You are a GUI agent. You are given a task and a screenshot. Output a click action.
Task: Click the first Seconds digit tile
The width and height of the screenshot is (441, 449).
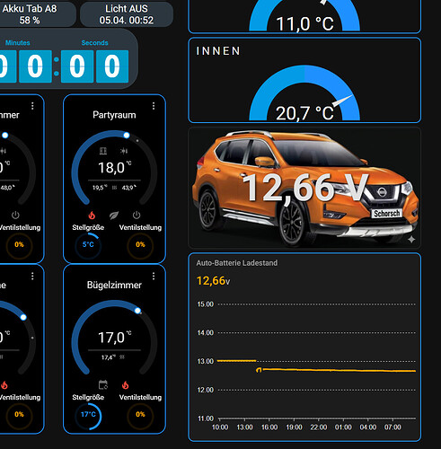tap(77, 66)
